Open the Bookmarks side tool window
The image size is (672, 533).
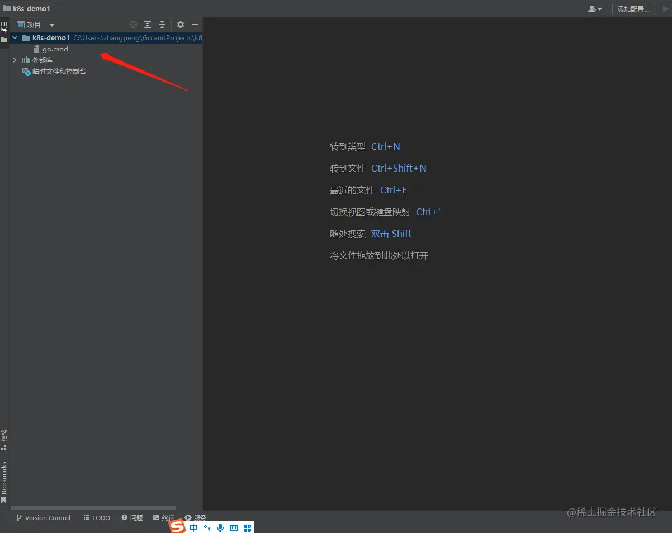pos(4,482)
